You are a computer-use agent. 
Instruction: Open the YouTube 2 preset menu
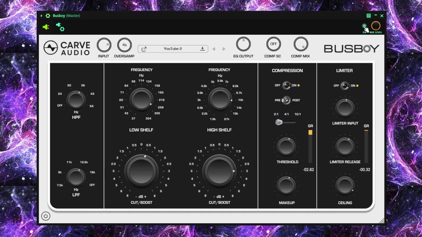(173, 49)
